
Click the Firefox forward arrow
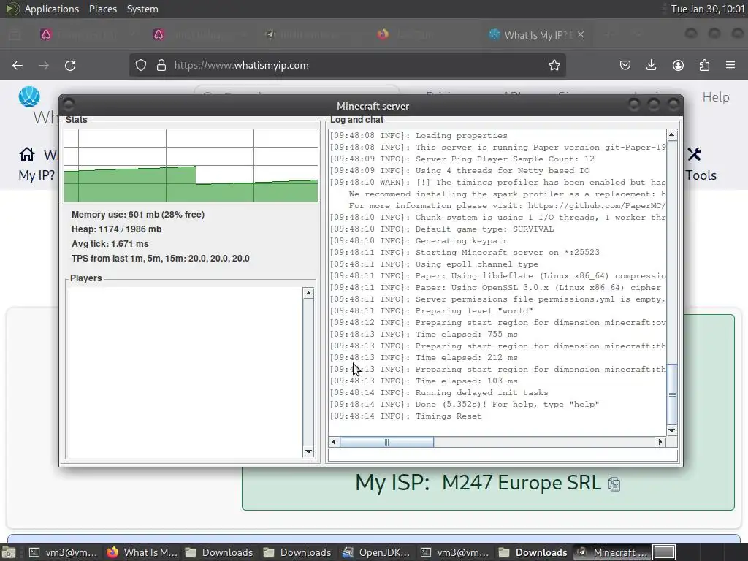44,65
